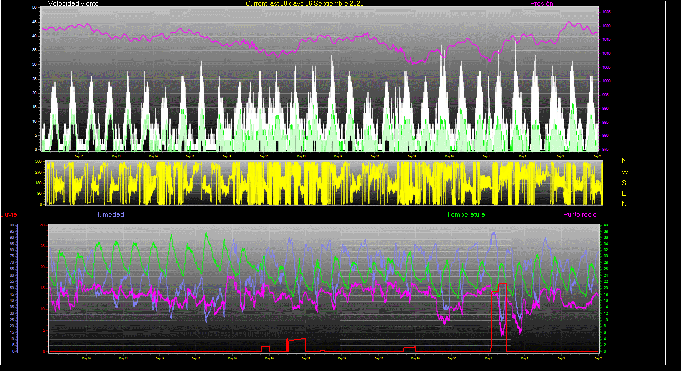Click the yellow 'E' compass letter
This screenshot has width=681, height=371.
[x=625, y=193]
